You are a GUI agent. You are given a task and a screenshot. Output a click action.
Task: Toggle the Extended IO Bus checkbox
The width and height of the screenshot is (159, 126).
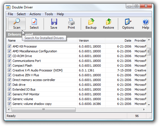tap(9, 89)
